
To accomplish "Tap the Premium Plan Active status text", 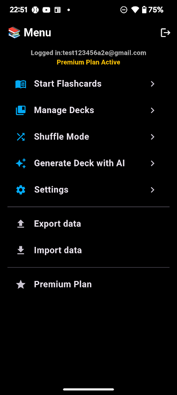I will 88,62.
